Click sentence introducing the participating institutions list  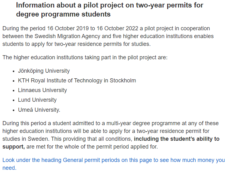[x=85, y=58]
